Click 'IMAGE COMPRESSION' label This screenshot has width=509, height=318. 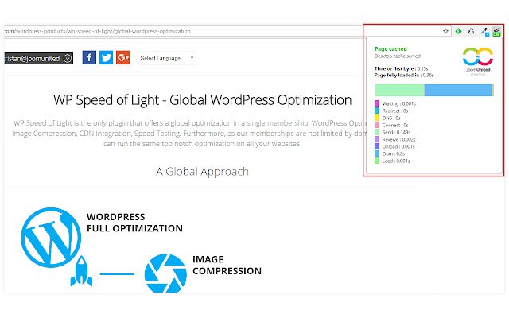pyautogui.click(x=227, y=265)
